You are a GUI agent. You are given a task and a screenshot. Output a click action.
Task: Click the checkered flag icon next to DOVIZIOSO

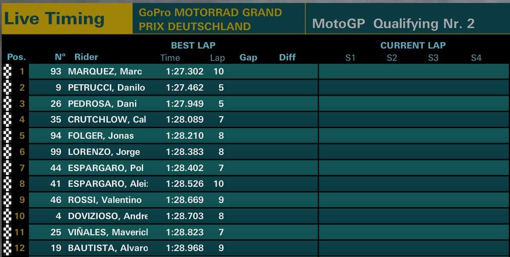coord(8,216)
